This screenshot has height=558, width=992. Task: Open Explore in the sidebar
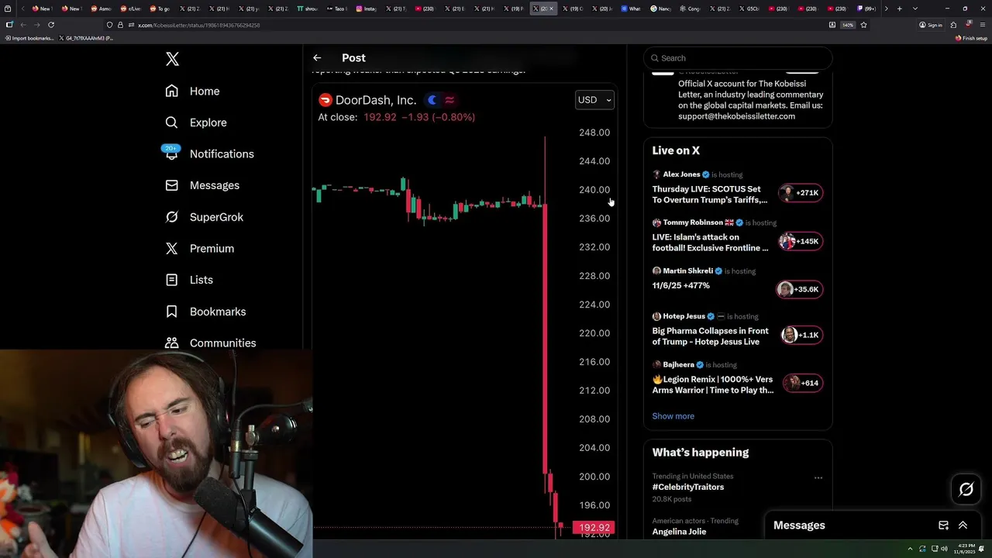pyautogui.click(x=196, y=122)
